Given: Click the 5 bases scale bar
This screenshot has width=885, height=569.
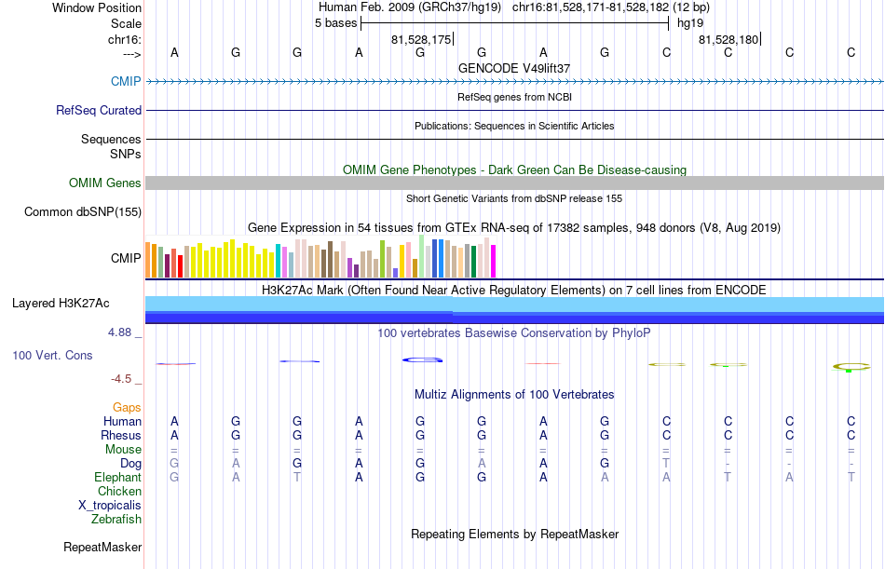Looking at the screenshot, I should (515, 23).
